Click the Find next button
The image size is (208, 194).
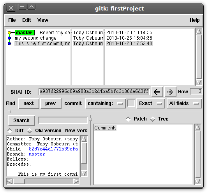tap(29, 103)
